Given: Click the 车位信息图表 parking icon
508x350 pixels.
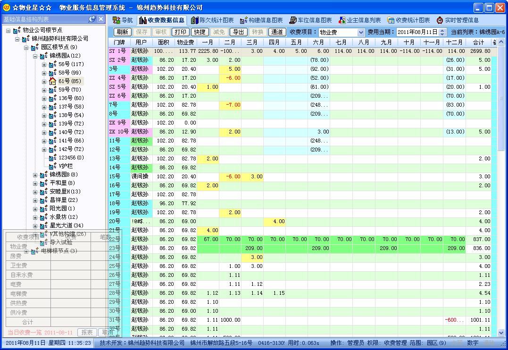Looking at the screenshot, I should point(293,20).
